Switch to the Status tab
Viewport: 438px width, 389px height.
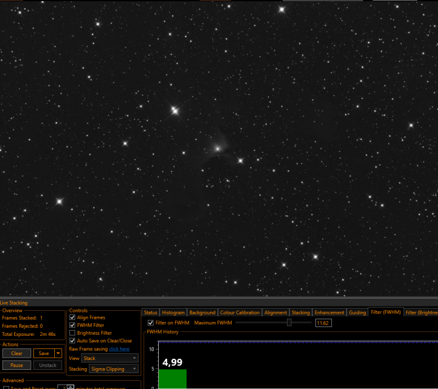point(151,312)
